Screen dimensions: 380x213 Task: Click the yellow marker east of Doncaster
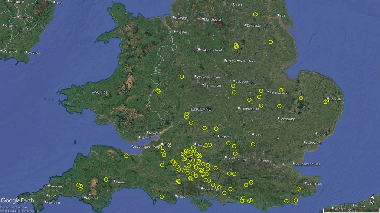271,42
